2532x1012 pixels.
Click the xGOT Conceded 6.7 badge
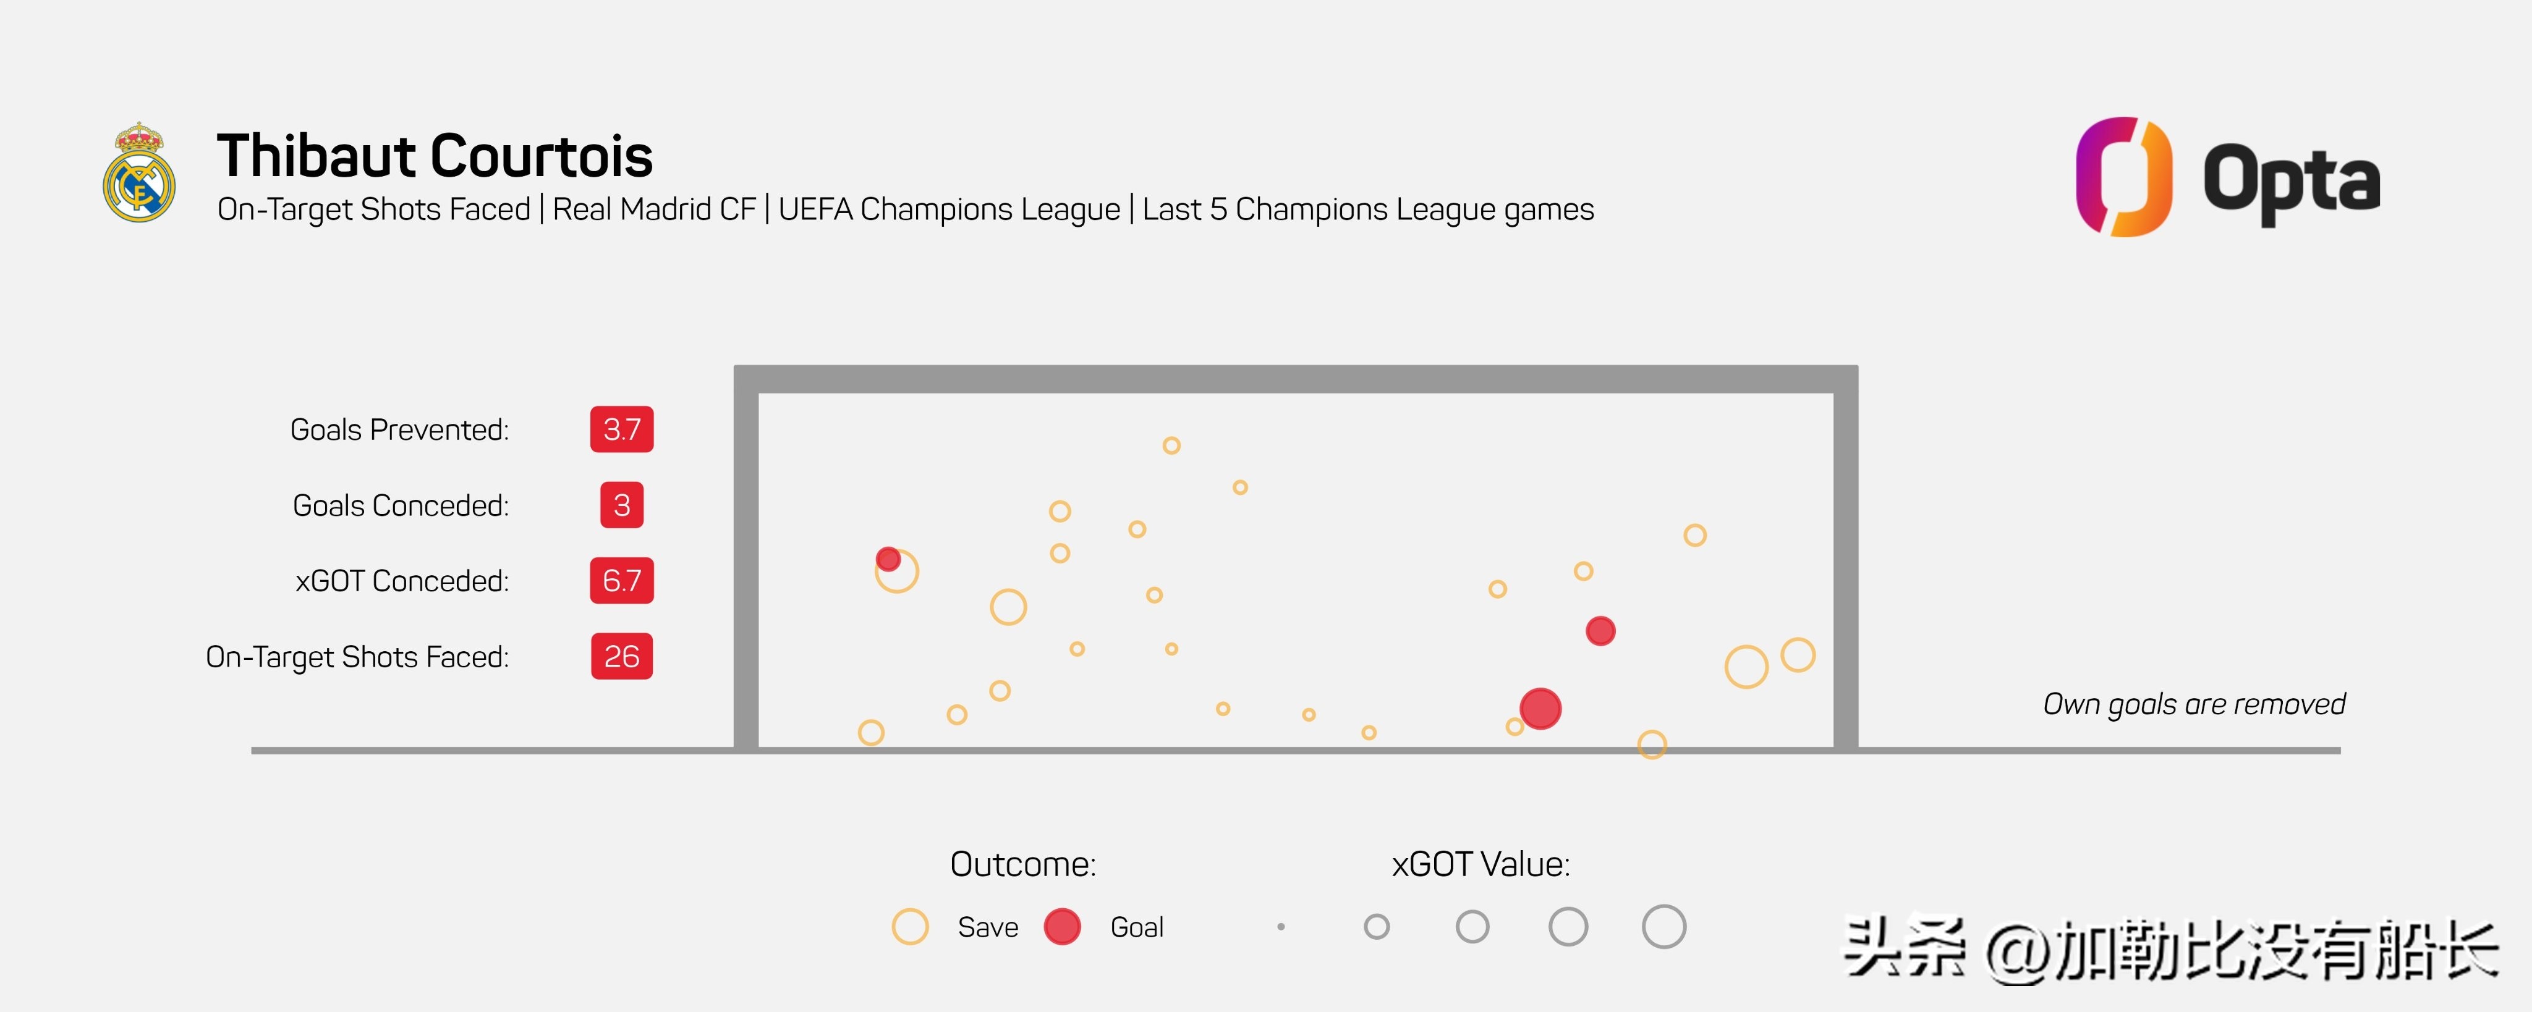pyautogui.click(x=621, y=581)
